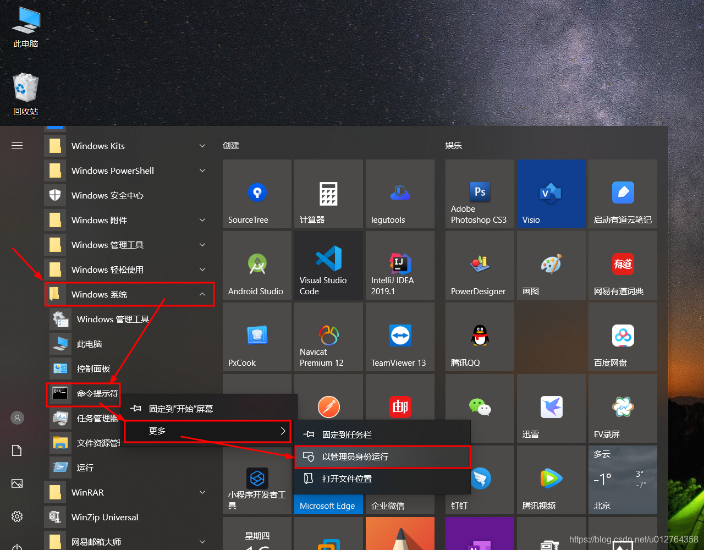The width and height of the screenshot is (704, 550).
Task: Launch 腾讯QQ tile
Action: (480, 337)
